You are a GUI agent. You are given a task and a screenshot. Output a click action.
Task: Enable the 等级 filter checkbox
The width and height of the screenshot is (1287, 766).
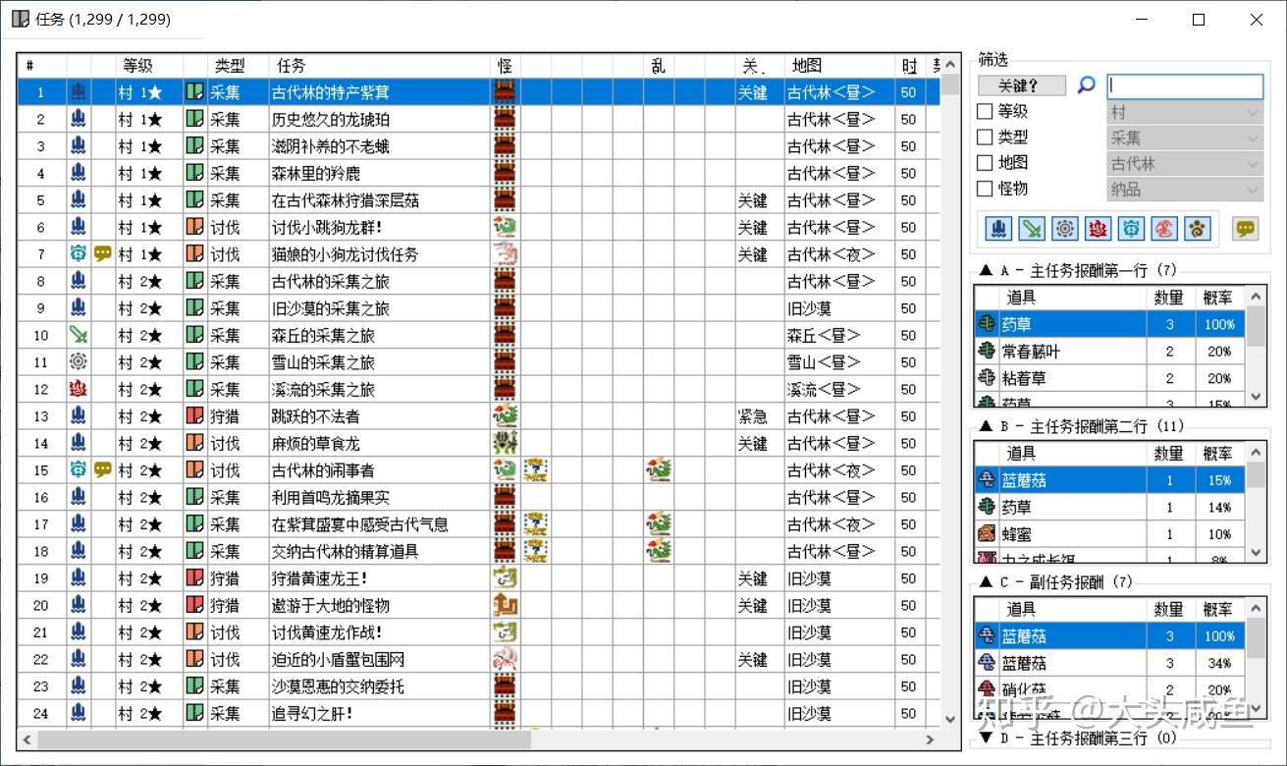[985, 112]
